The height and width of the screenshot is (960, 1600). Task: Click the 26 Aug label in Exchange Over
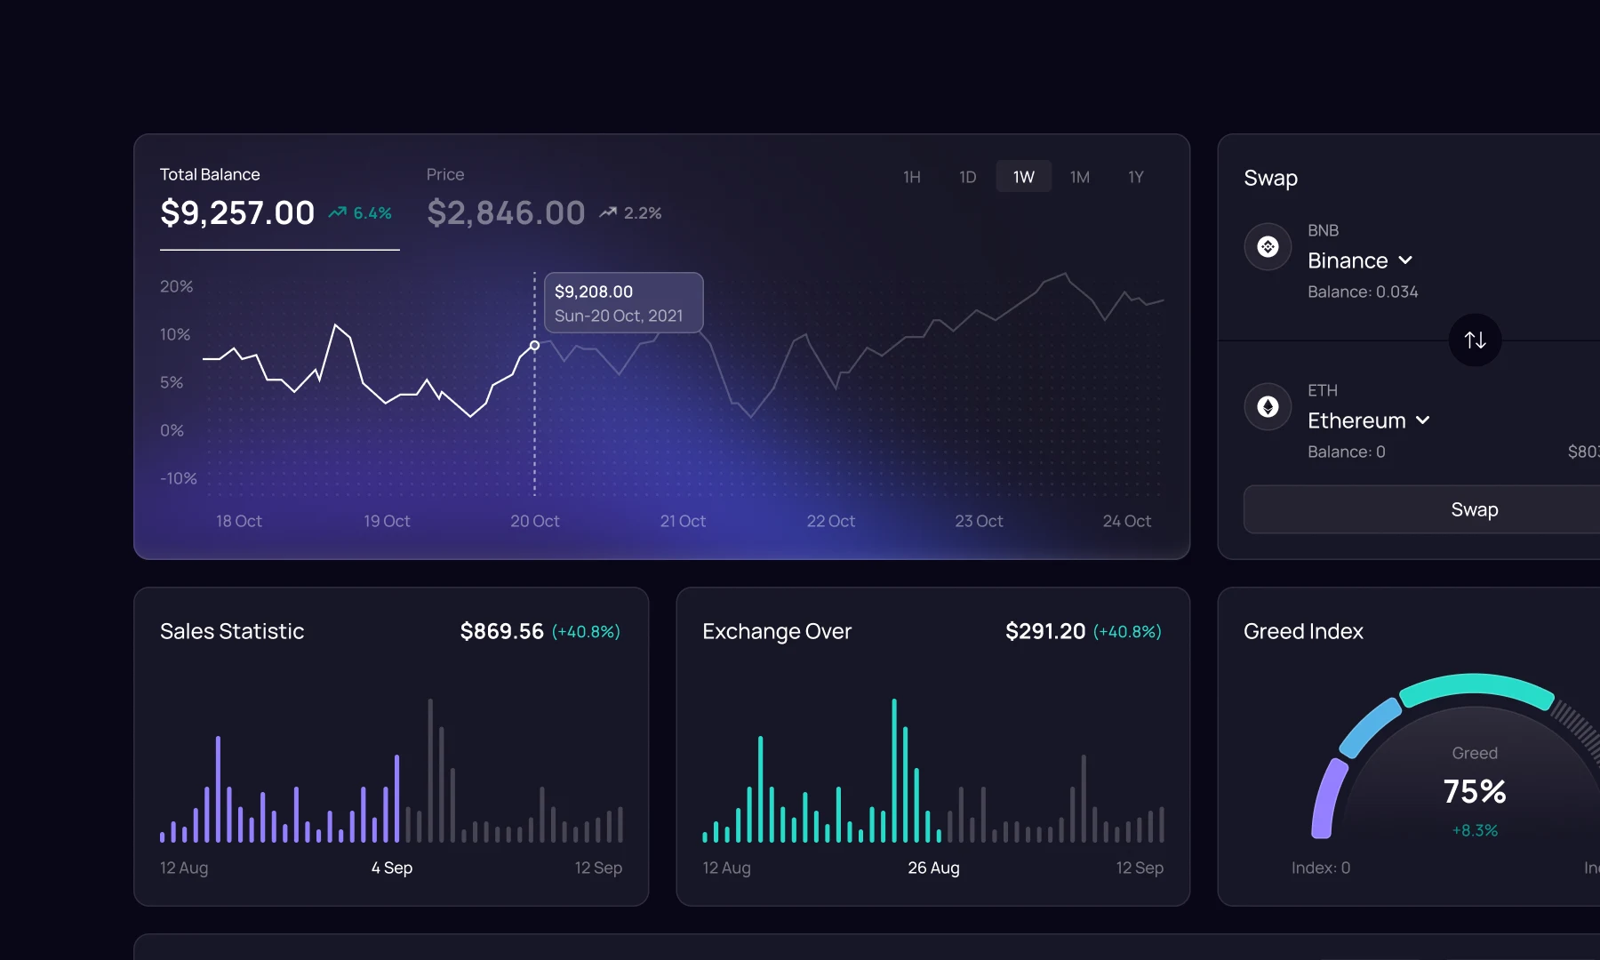(x=933, y=868)
